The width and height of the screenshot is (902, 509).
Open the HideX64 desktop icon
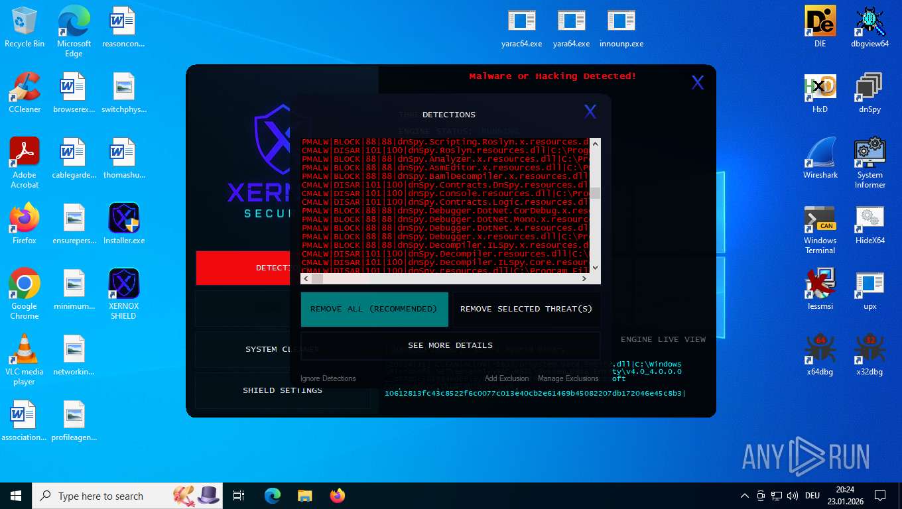pos(870,224)
